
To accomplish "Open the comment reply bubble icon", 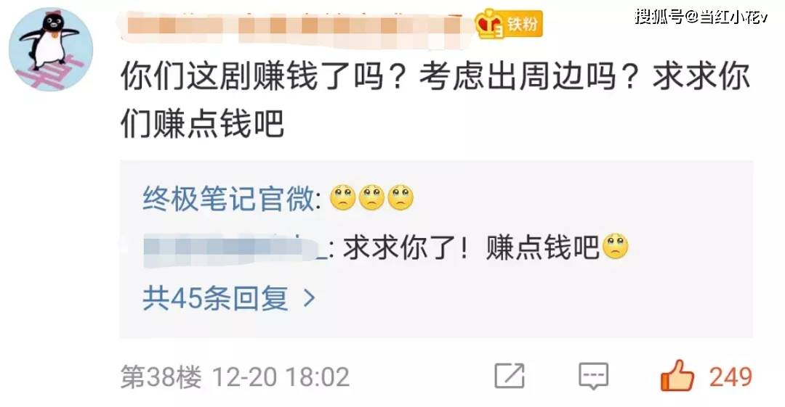I will click(x=593, y=376).
